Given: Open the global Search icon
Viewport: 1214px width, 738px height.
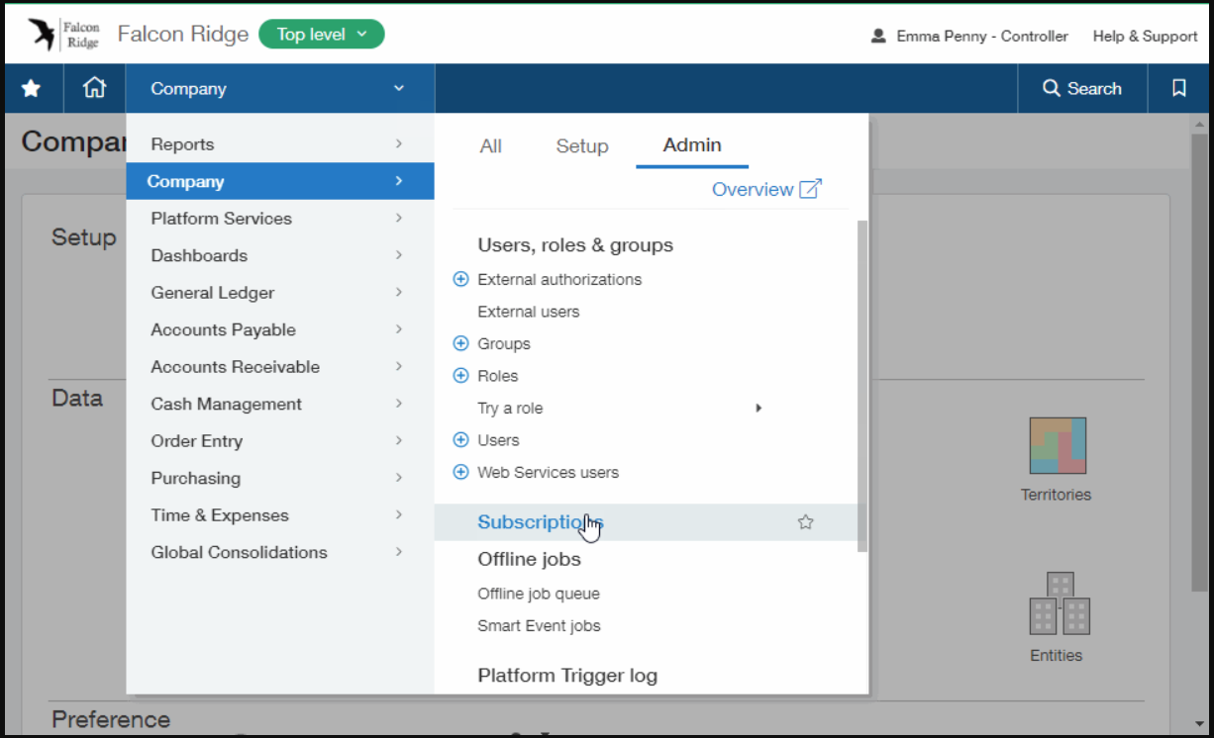Looking at the screenshot, I should [x=1082, y=88].
